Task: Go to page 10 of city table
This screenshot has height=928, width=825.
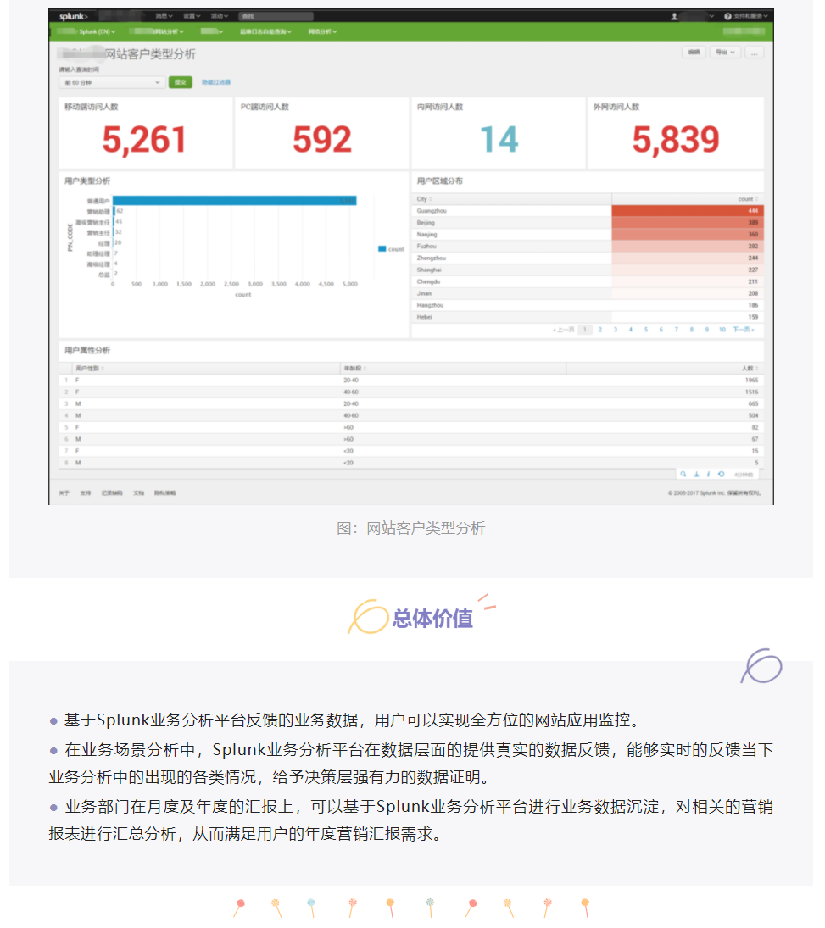Action: (x=722, y=330)
